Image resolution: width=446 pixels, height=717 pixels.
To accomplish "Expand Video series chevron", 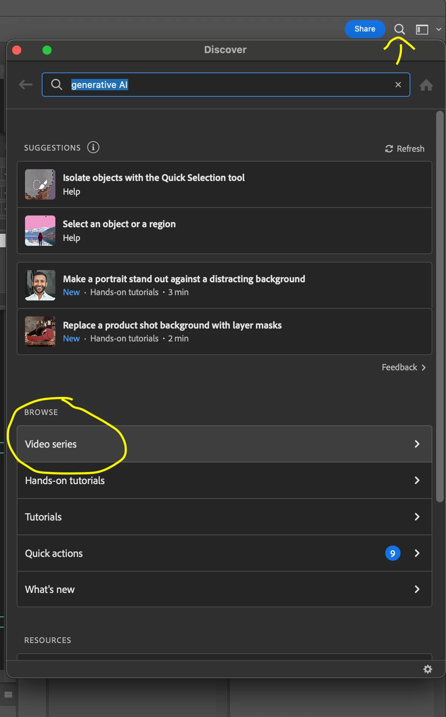I will 417,444.
